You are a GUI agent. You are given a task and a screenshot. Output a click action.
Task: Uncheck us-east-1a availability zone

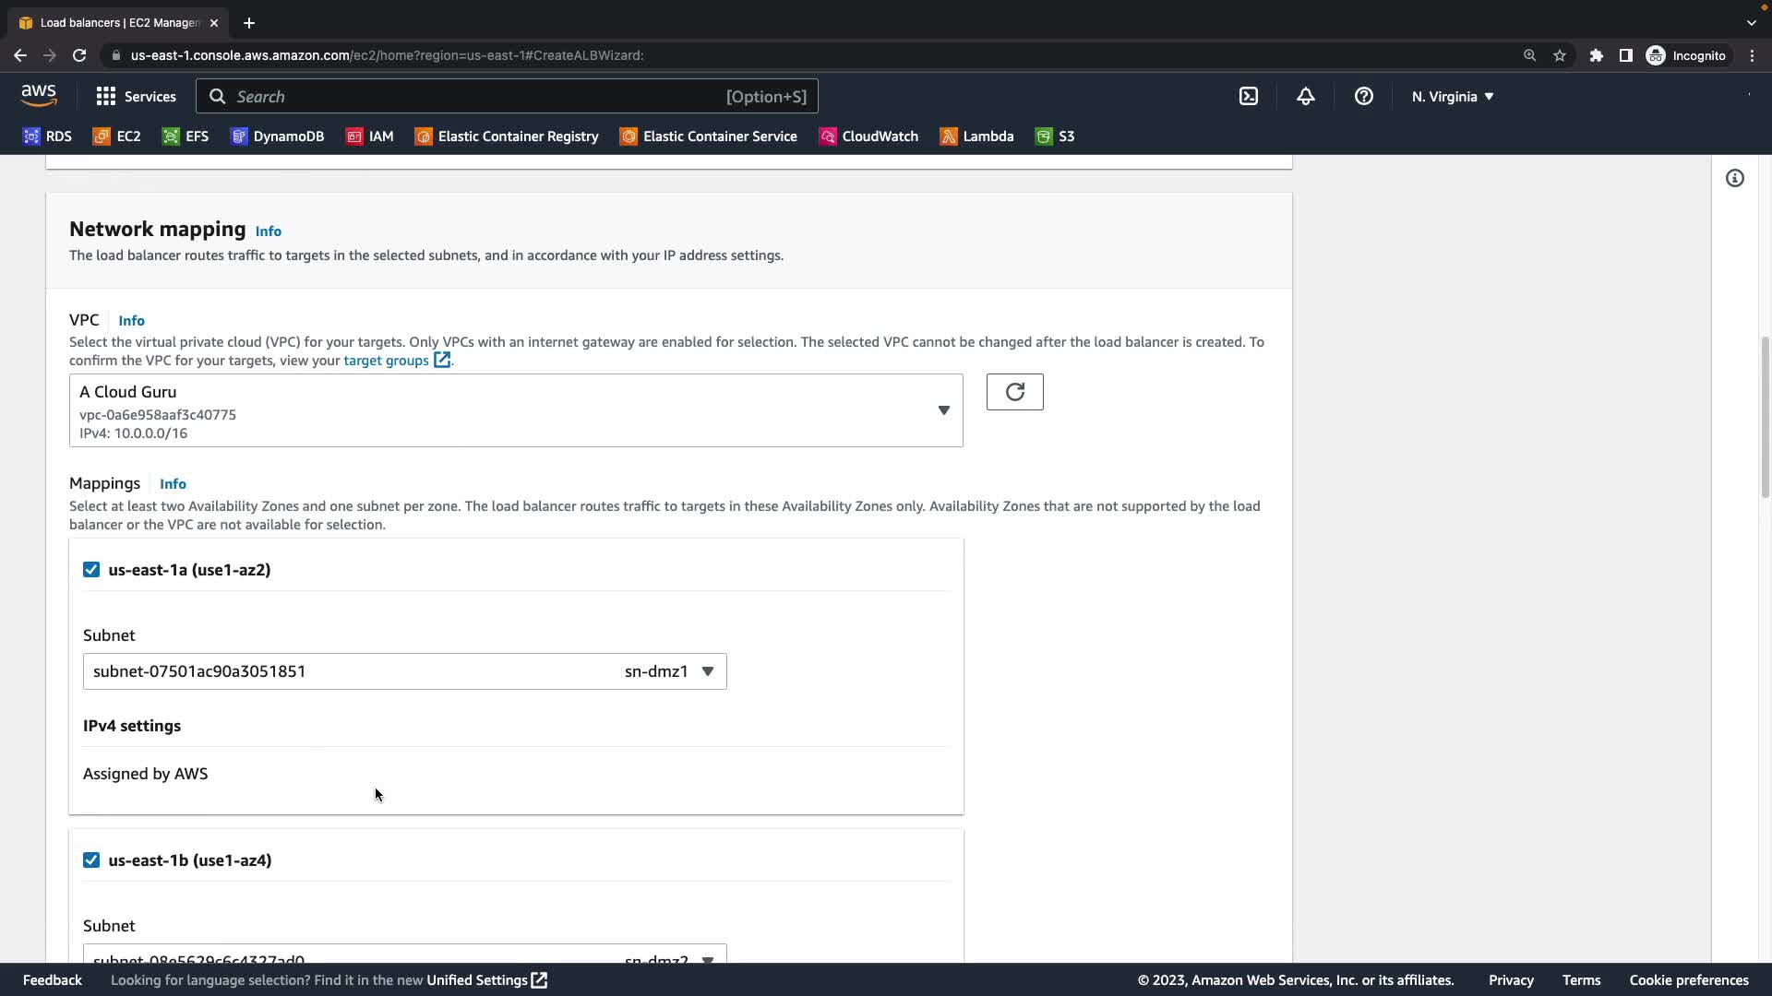tap(91, 570)
